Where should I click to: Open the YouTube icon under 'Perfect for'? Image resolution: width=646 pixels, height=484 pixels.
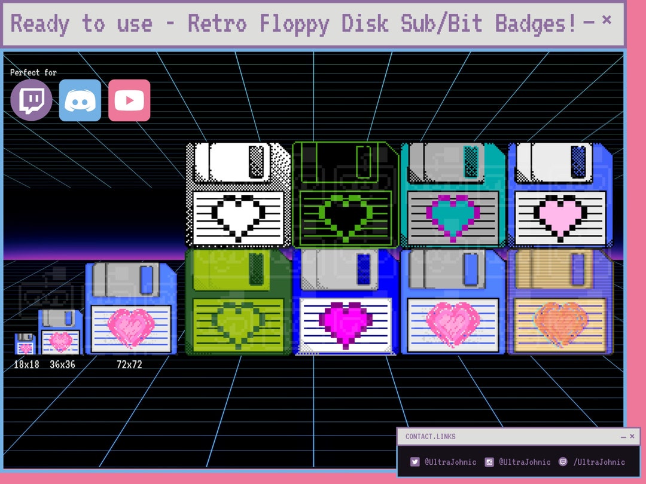click(x=129, y=99)
